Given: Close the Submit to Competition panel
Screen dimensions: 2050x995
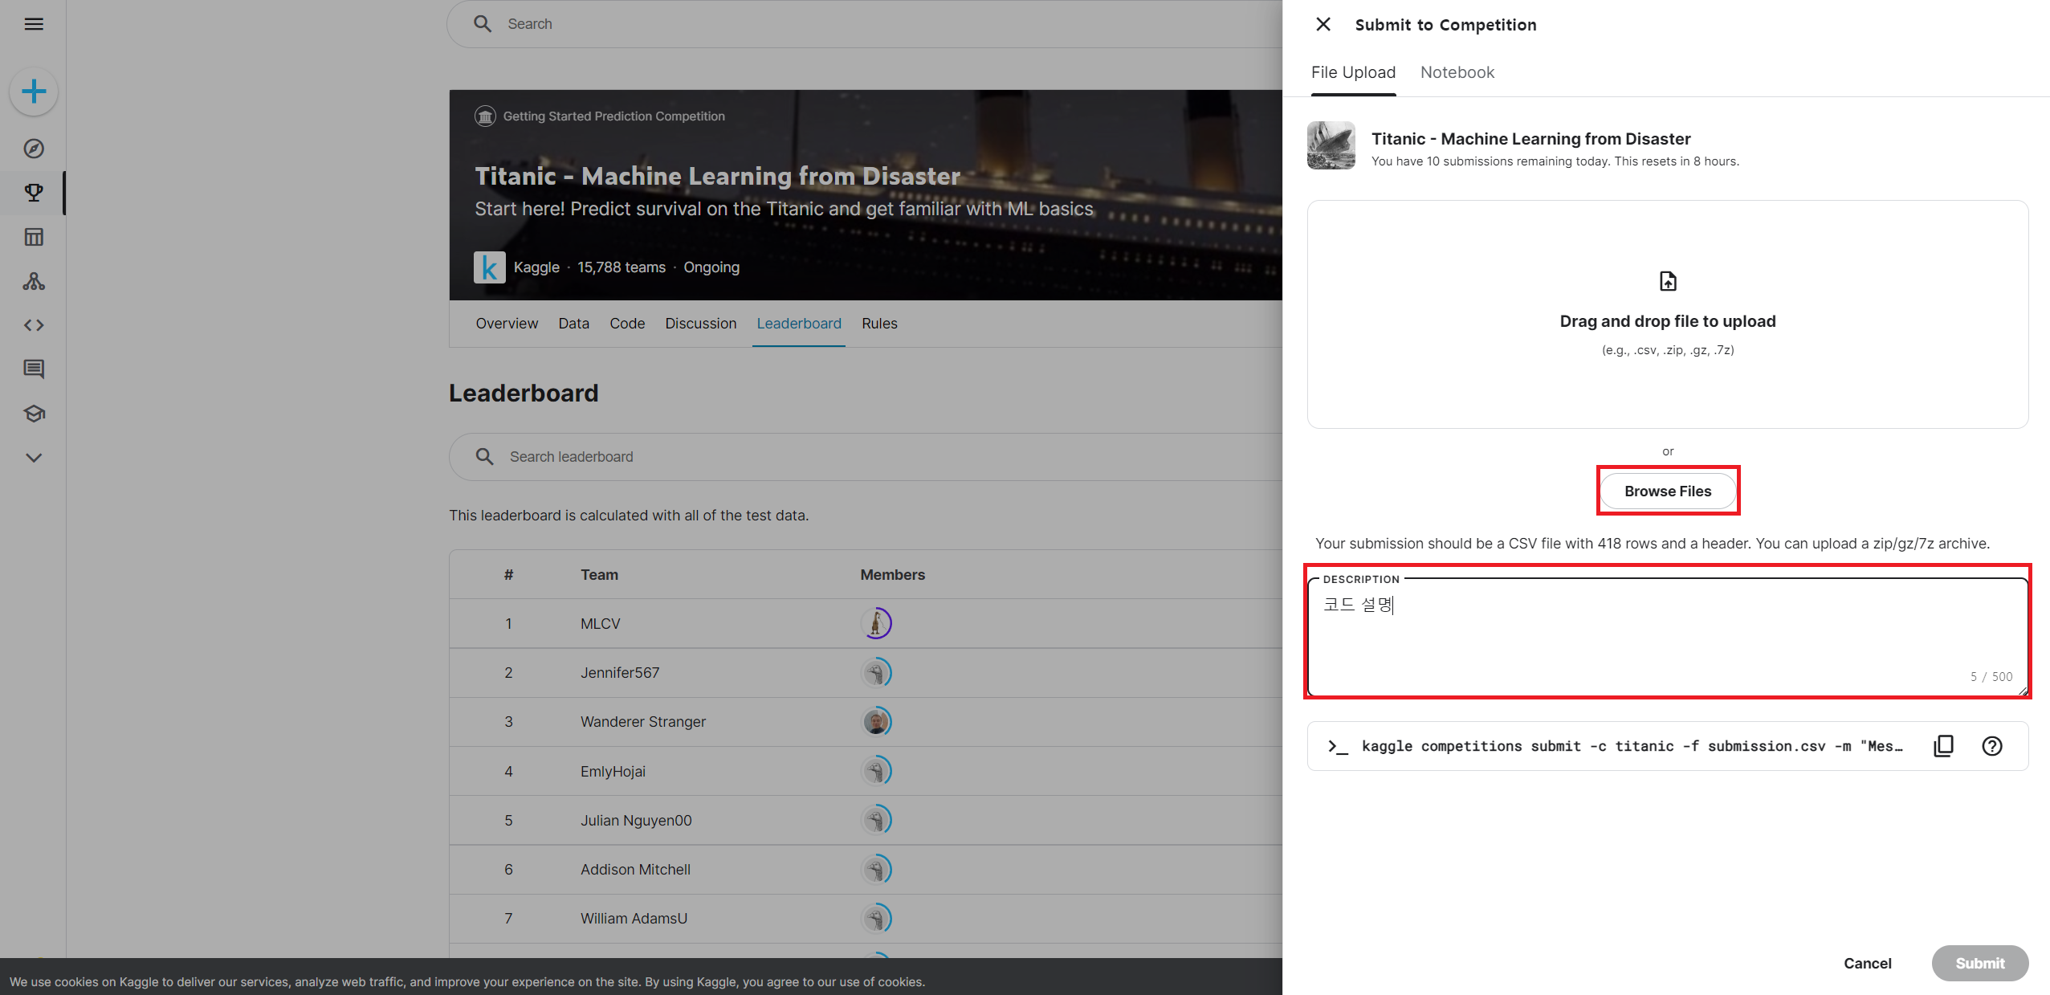Looking at the screenshot, I should click(1323, 25).
